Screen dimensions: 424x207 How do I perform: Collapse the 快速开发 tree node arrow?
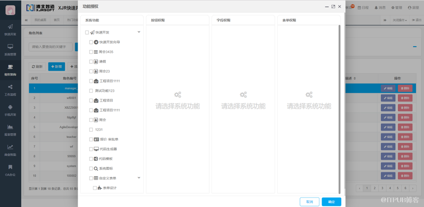[x=139, y=32]
